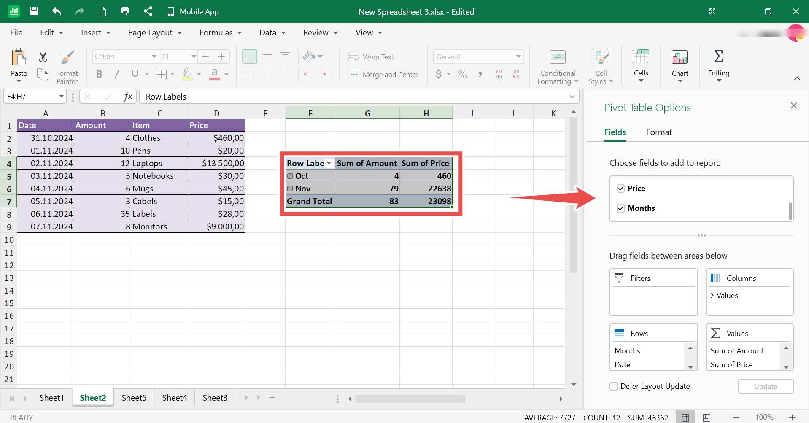Expand the Oct group in pivot table

tap(289, 176)
